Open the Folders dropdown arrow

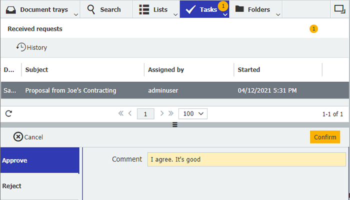(x=278, y=14)
